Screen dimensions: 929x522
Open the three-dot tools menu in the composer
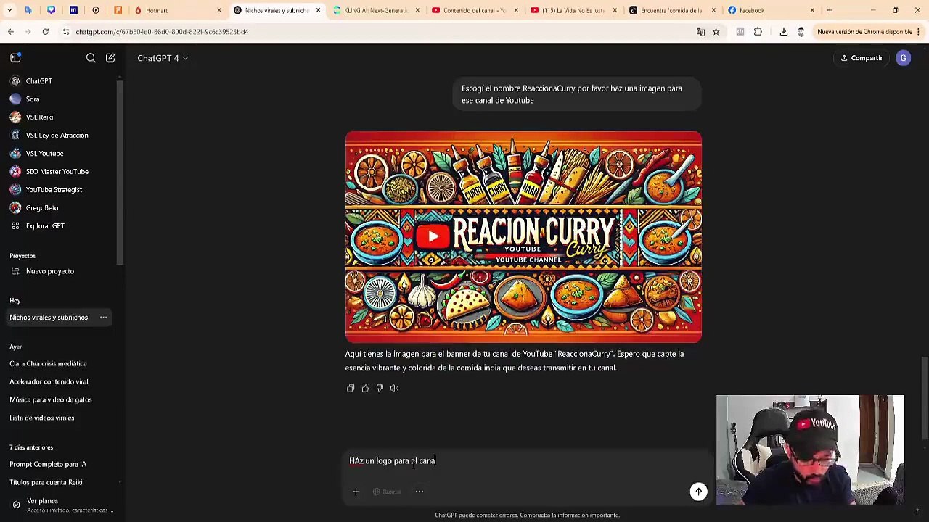[420, 492]
